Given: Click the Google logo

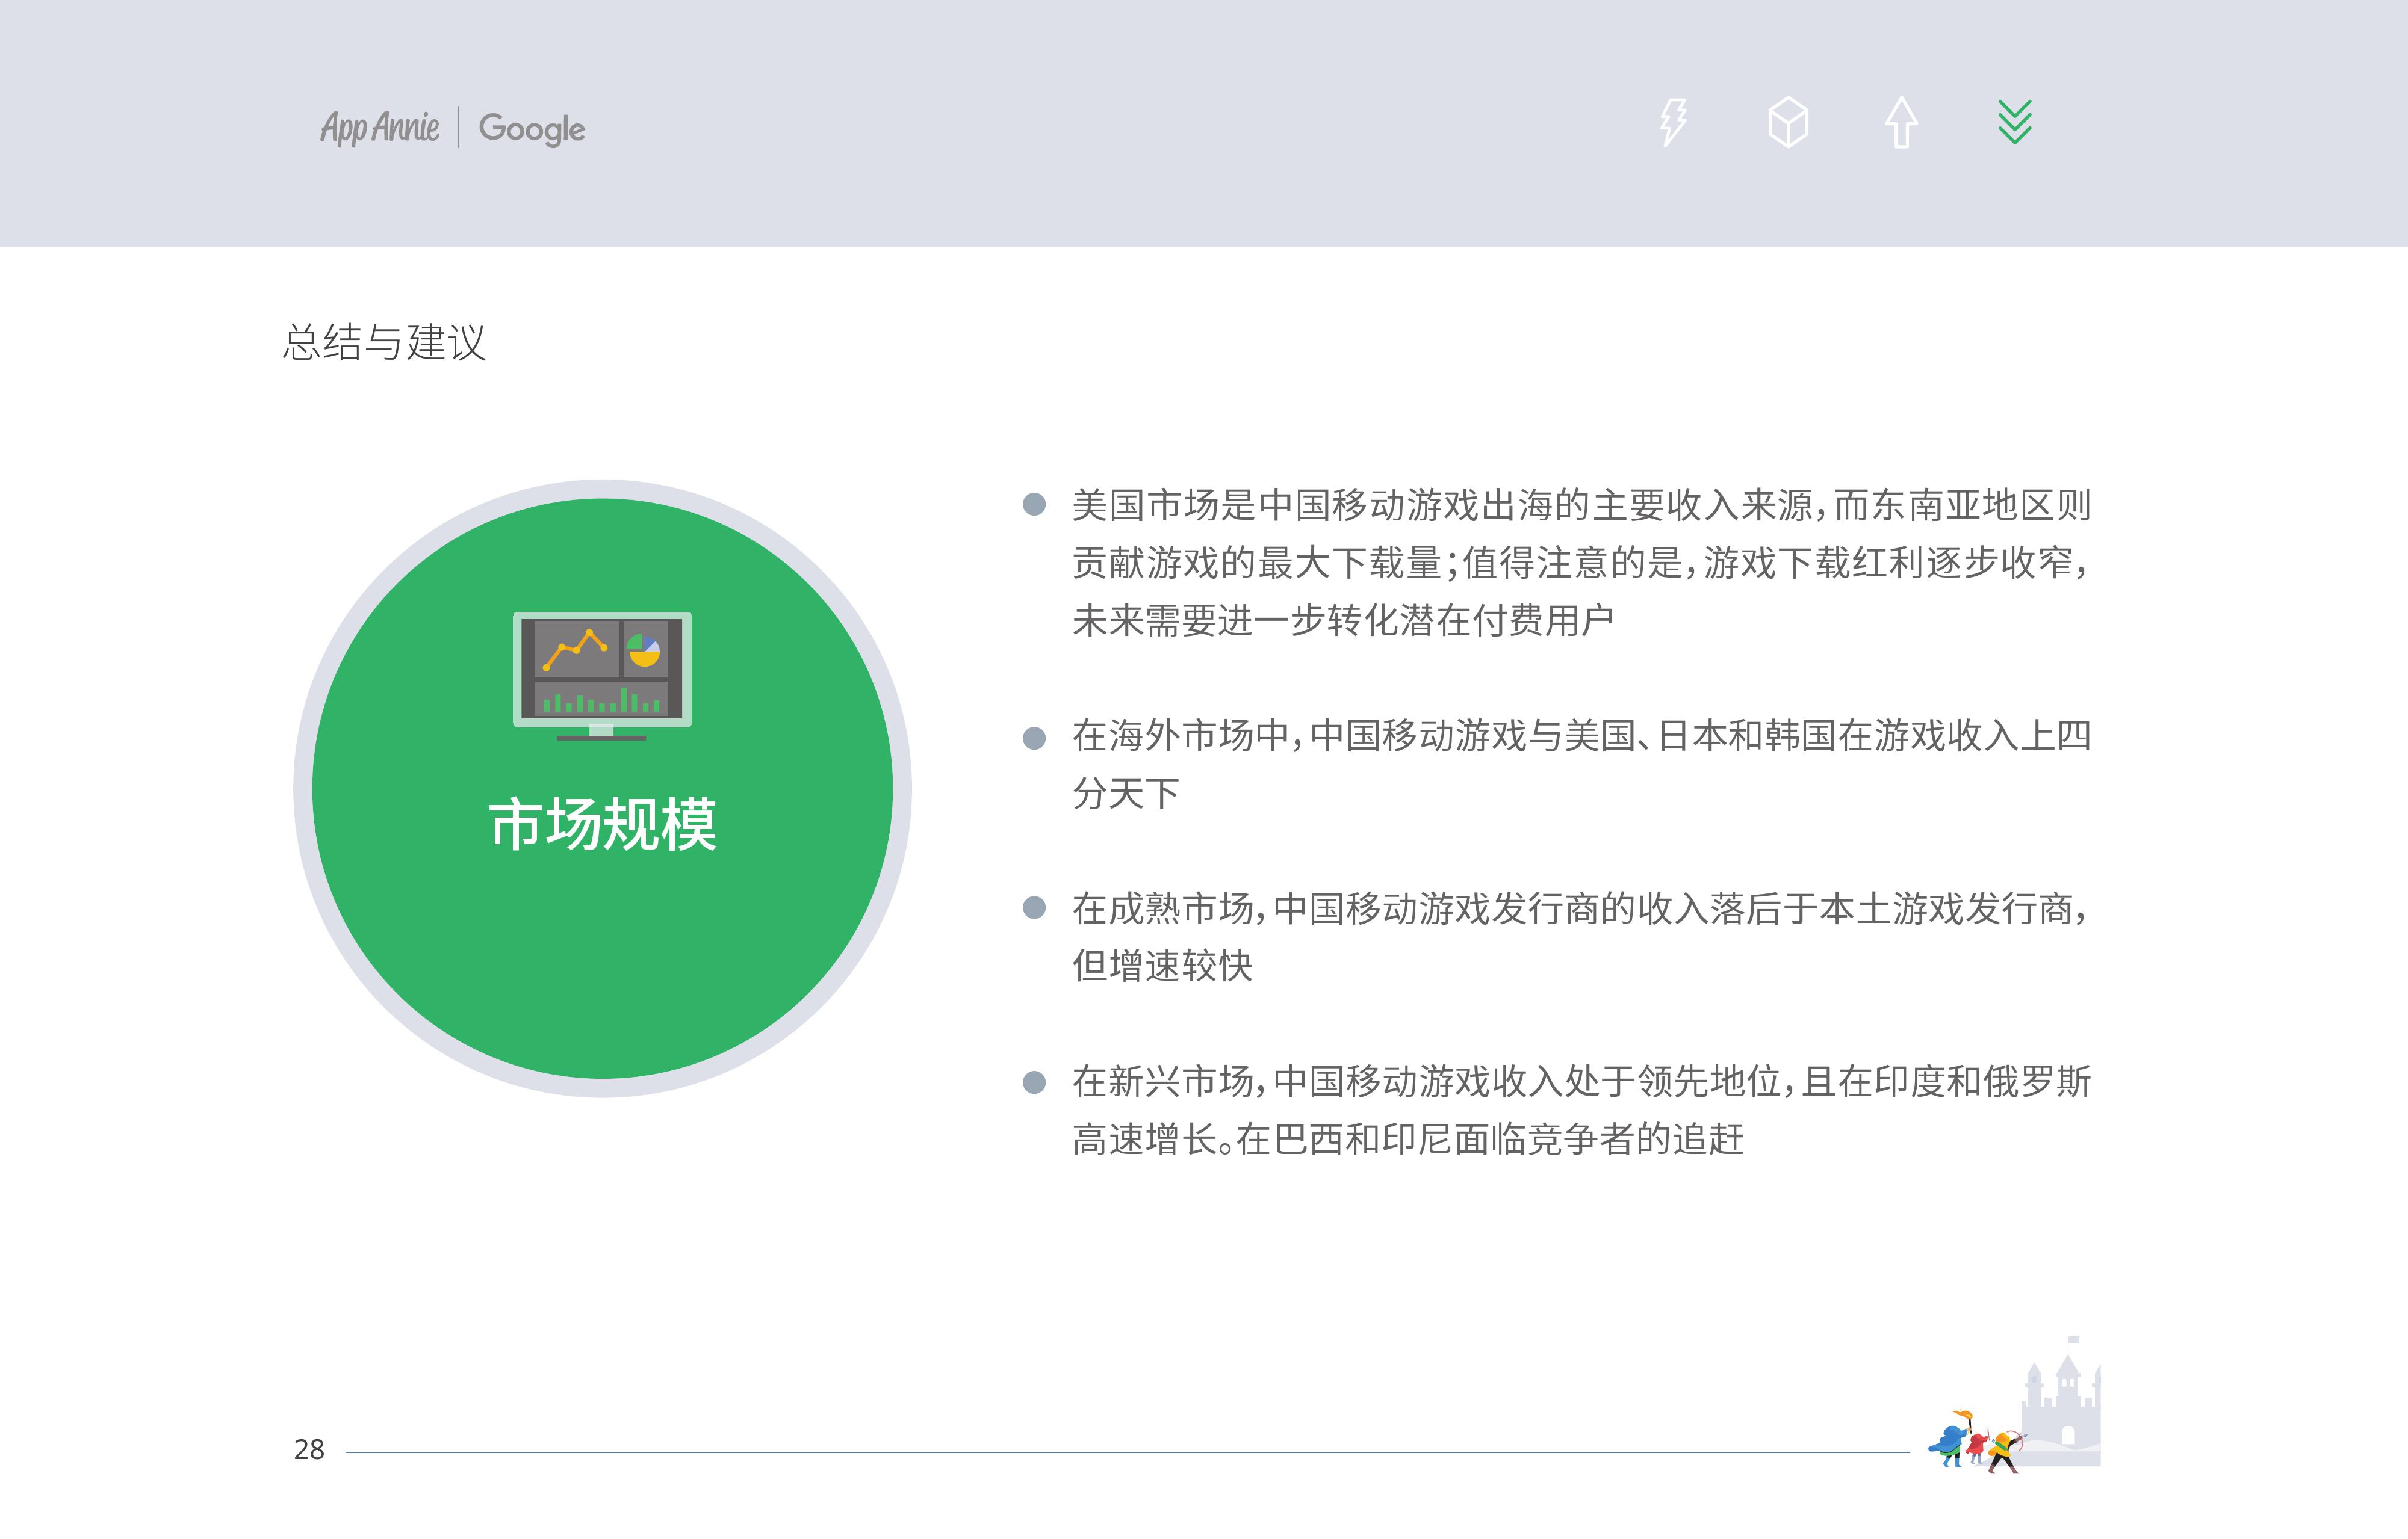Looking at the screenshot, I should click(x=531, y=128).
